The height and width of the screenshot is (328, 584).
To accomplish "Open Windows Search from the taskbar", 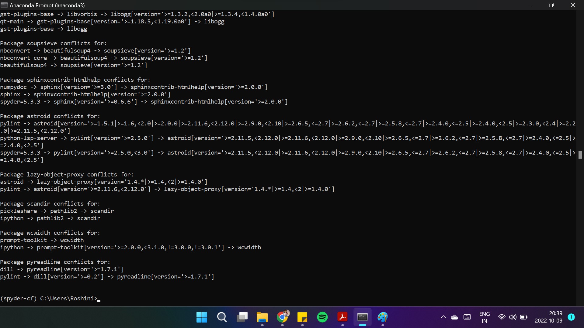I will tap(222, 317).
